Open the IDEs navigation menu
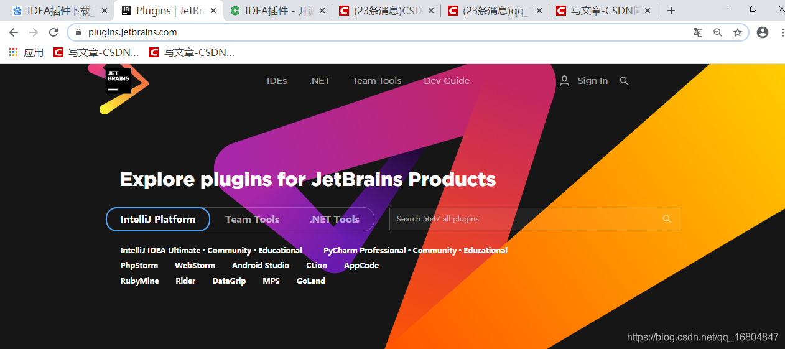The height and width of the screenshot is (349, 785). [x=277, y=81]
